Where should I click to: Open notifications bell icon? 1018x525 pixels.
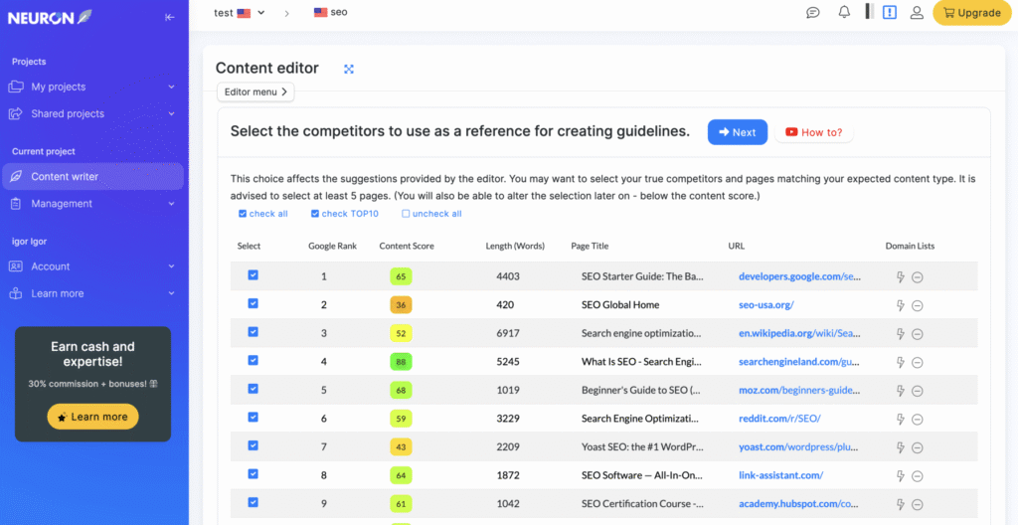pyautogui.click(x=844, y=12)
